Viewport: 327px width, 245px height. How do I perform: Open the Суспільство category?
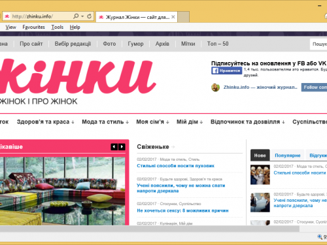(309, 122)
